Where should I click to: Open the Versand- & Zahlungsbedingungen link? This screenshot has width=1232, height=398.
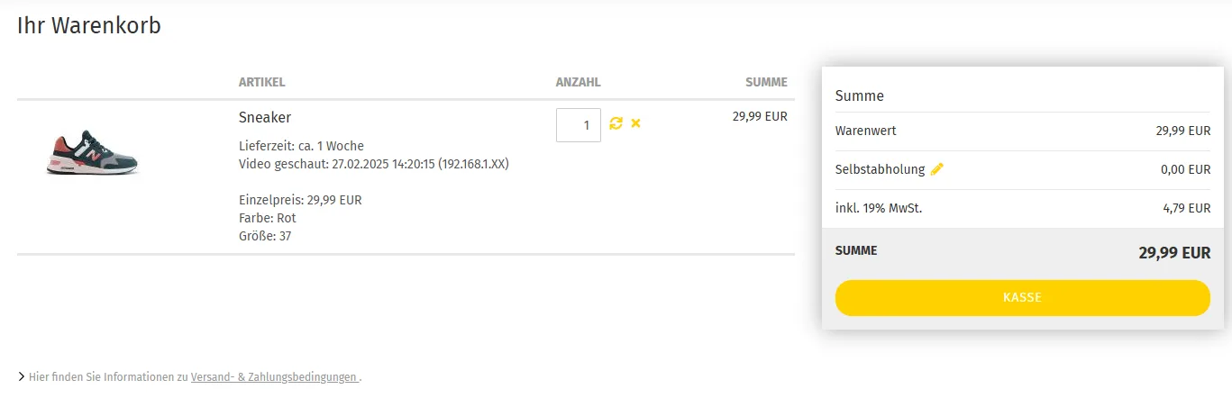274,377
